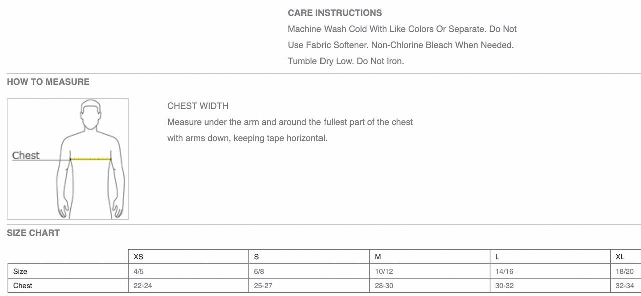Click the Chest row label in table

click(x=68, y=286)
